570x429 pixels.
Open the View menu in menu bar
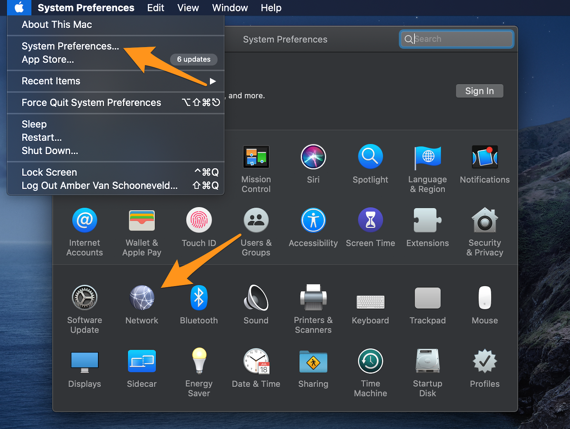click(188, 7)
